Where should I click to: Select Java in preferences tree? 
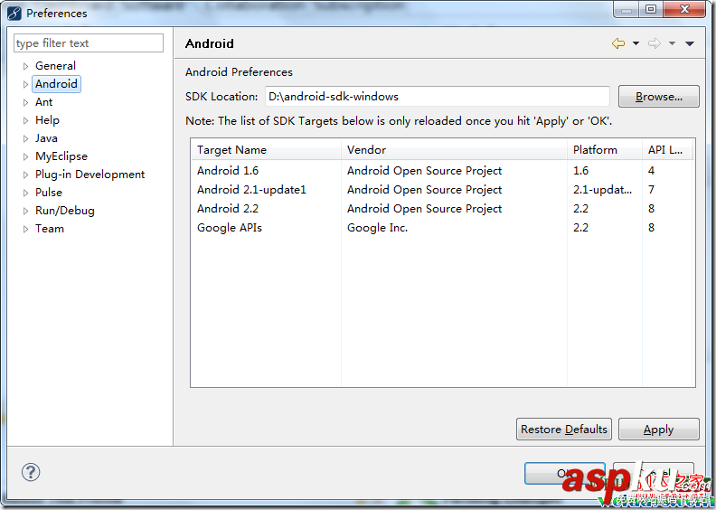point(46,137)
